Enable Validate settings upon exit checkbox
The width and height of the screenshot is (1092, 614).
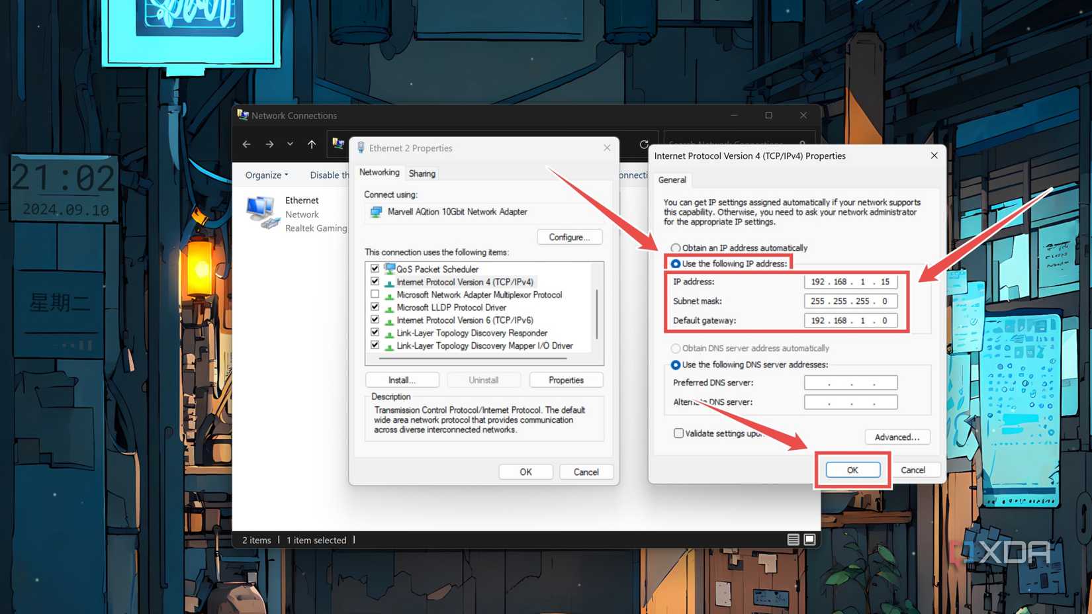coord(678,433)
